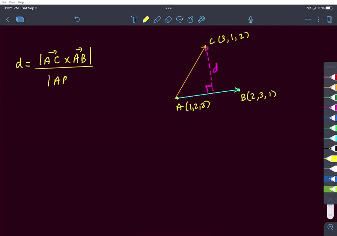
Task: Tap the ellipsis handle at top center
Action: (x=168, y=8)
